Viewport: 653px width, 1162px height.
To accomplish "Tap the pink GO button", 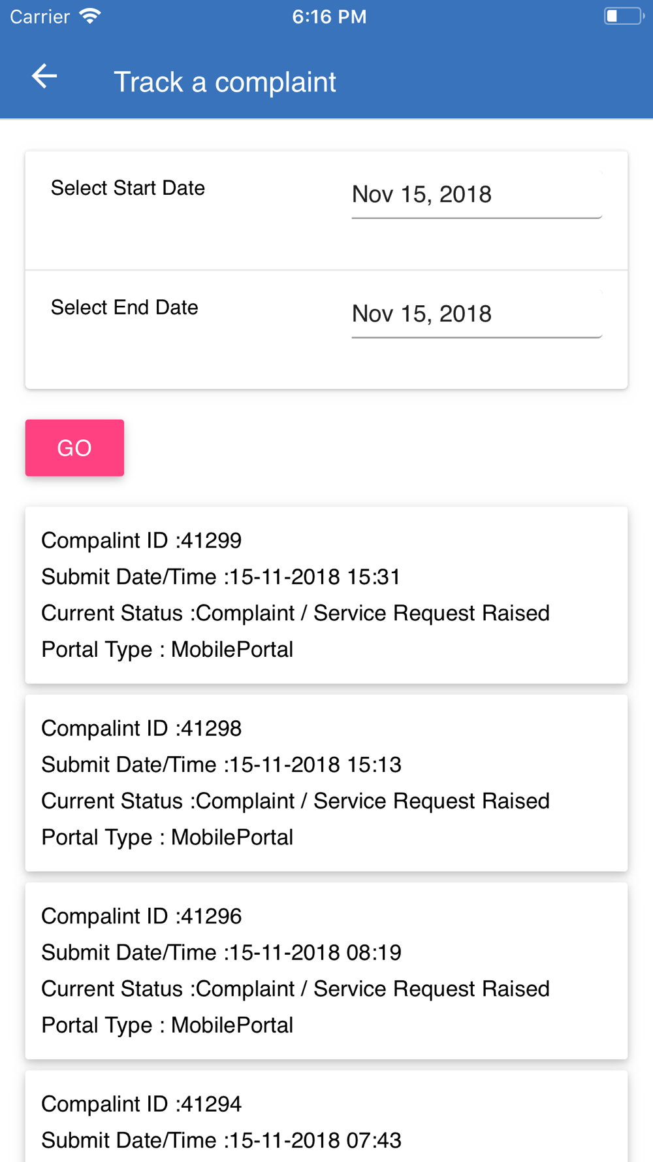I will tap(74, 448).
